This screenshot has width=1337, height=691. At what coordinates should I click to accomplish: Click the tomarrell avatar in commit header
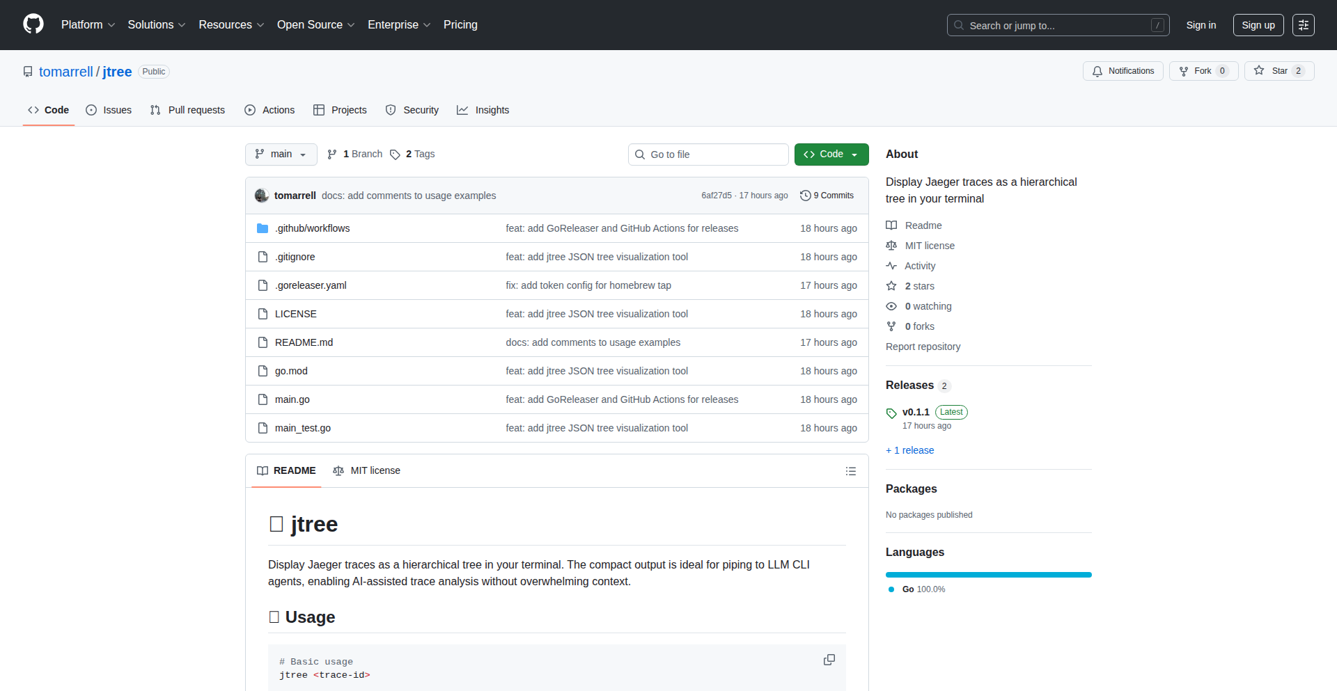tap(262, 196)
